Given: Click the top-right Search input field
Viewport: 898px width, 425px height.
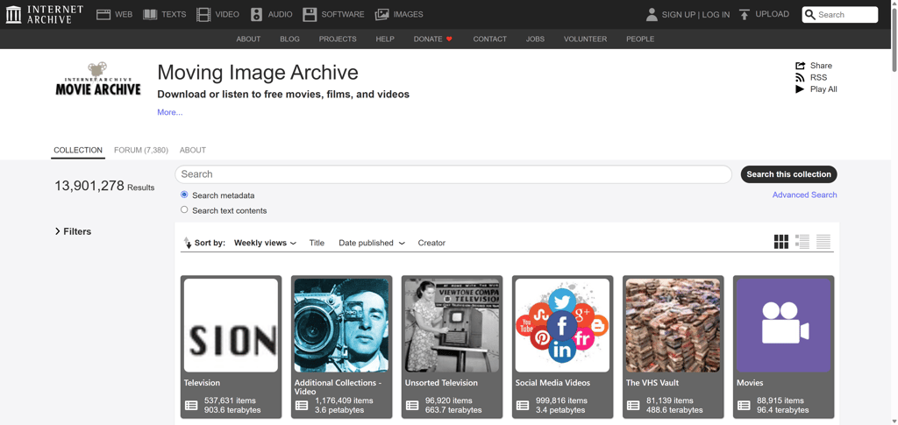Looking at the screenshot, I should click(x=839, y=15).
